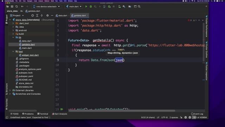
Task: Click the happy face feedback icon
Action: click(186, 117)
